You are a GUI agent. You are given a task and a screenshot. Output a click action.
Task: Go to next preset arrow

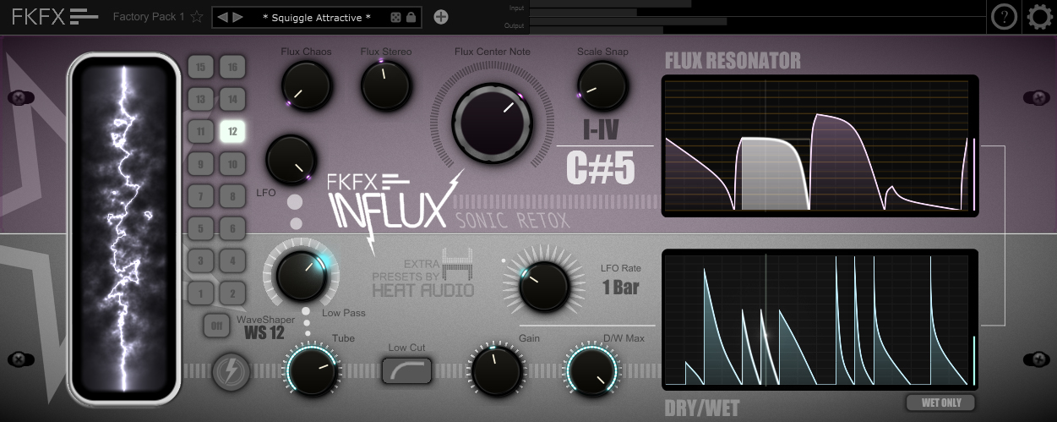(238, 17)
